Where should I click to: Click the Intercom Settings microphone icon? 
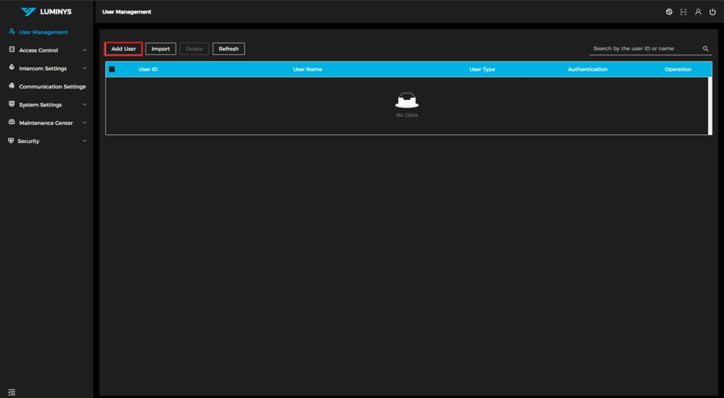(x=12, y=68)
